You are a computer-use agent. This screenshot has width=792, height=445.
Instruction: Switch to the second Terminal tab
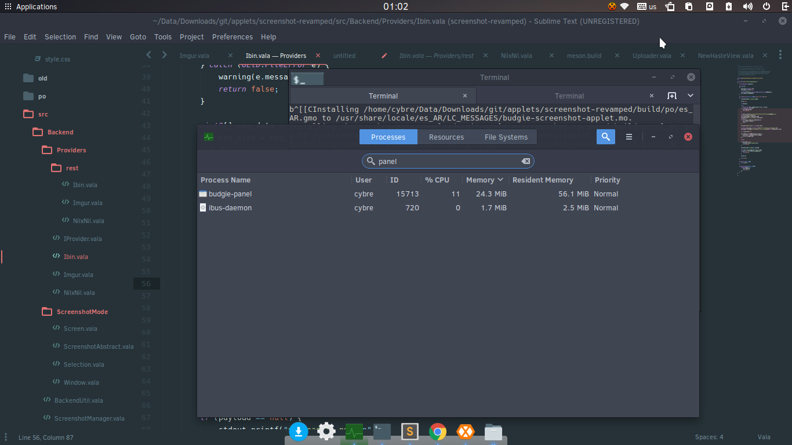(x=569, y=96)
